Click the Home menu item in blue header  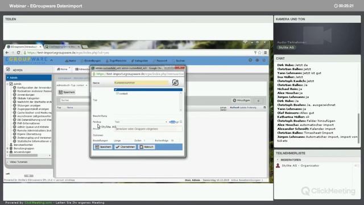(71, 61)
